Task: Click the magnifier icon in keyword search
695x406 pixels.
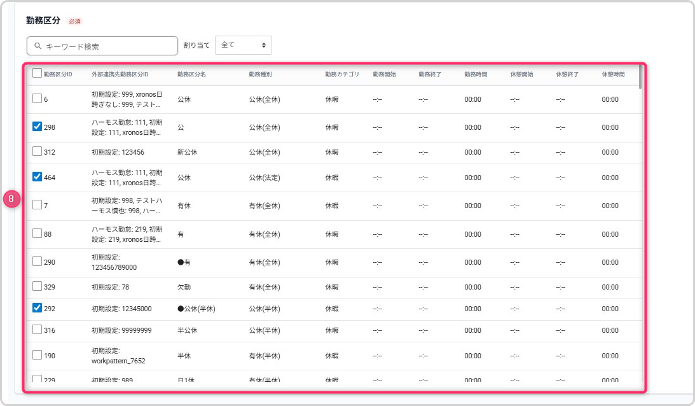Action: coord(38,46)
